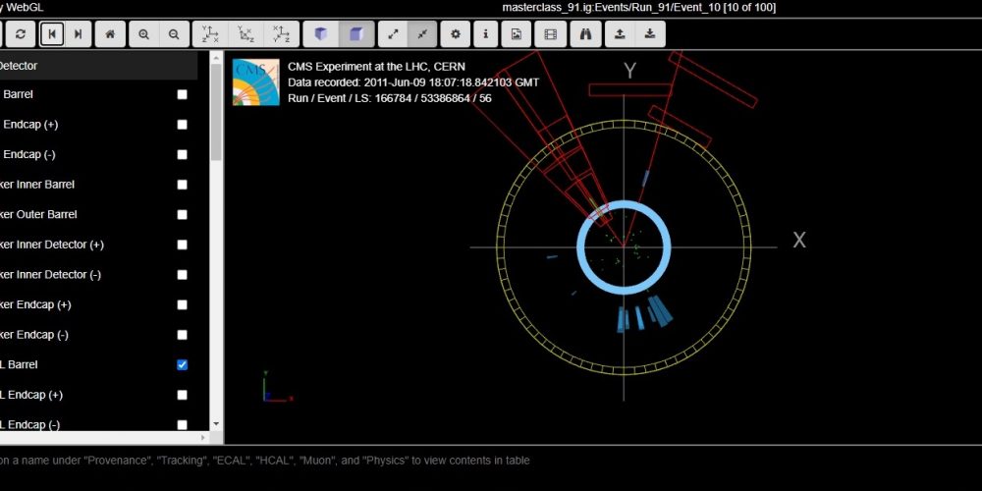Zoom out with the magnifier minus

click(174, 34)
